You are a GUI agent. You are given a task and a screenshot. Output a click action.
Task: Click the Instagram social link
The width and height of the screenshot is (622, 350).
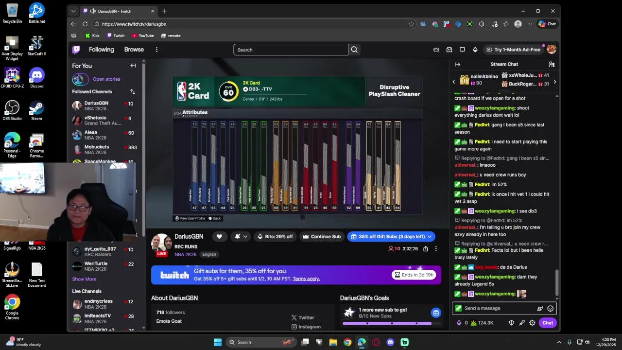pos(306,327)
